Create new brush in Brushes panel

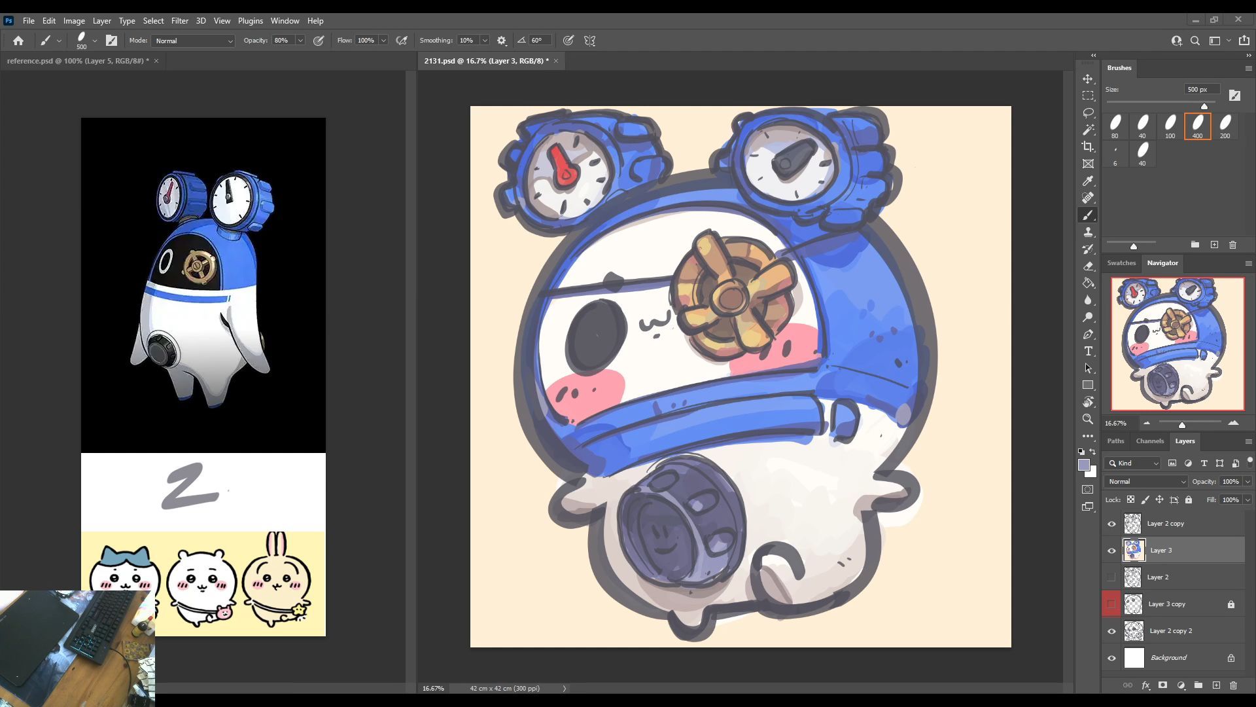coord(1214,245)
